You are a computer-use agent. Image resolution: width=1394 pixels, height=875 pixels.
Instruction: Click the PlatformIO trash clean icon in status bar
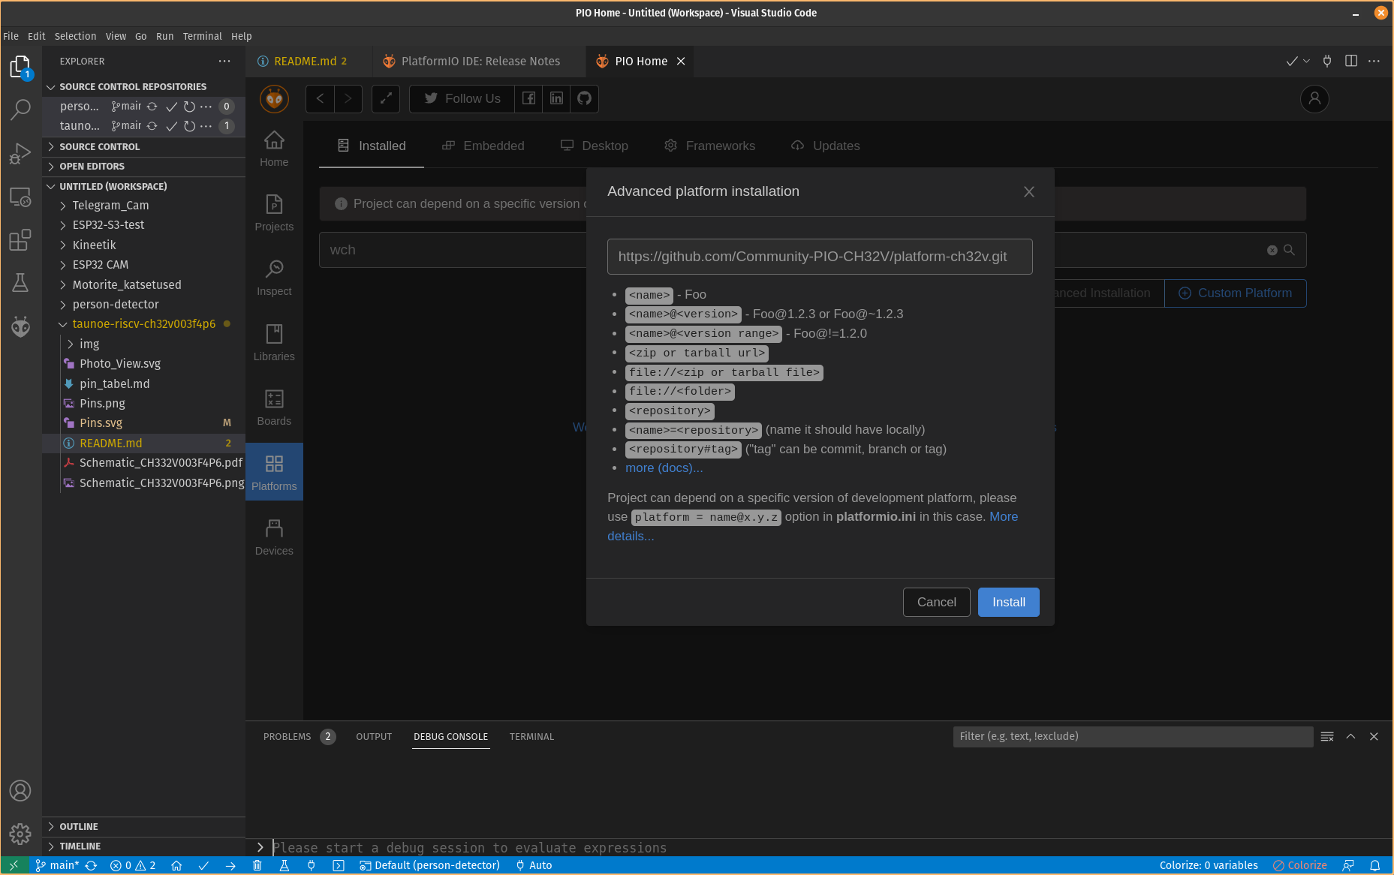point(257,865)
